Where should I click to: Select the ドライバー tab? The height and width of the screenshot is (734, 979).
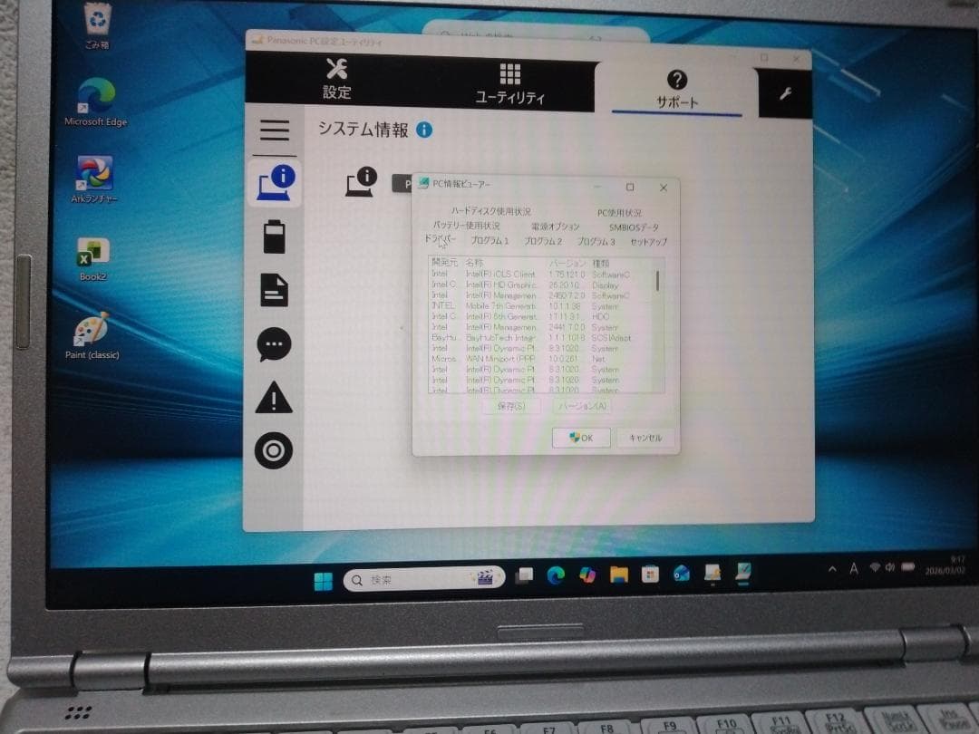[441, 238]
